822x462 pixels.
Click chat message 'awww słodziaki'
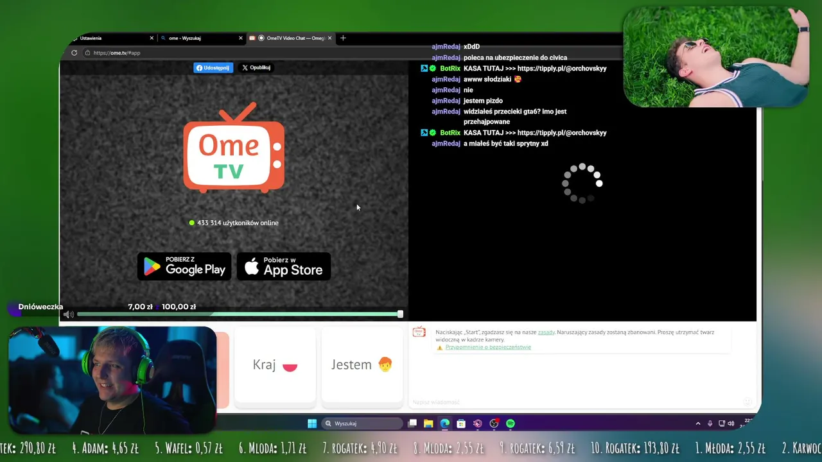click(x=493, y=79)
